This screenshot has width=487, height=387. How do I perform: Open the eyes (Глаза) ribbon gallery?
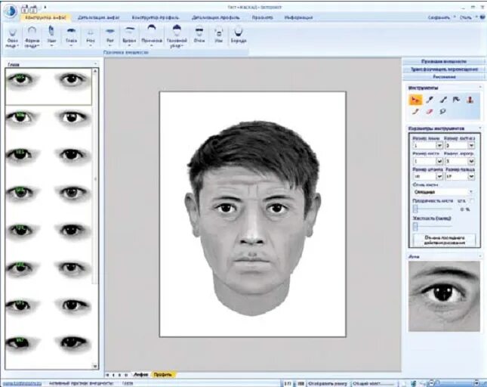coord(71,36)
